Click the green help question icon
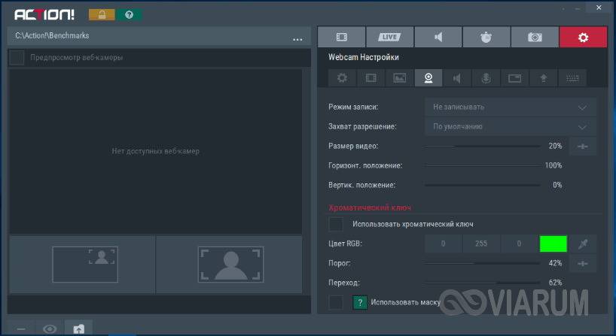616x336 pixels. tap(130, 14)
